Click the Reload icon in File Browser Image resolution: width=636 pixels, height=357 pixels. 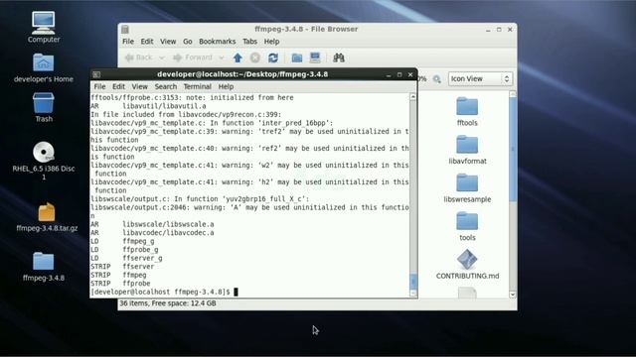(273, 58)
